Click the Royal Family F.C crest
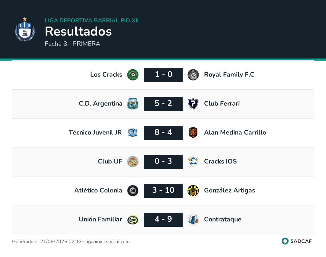The width and height of the screenshot is (326, 257). (193, 75)
